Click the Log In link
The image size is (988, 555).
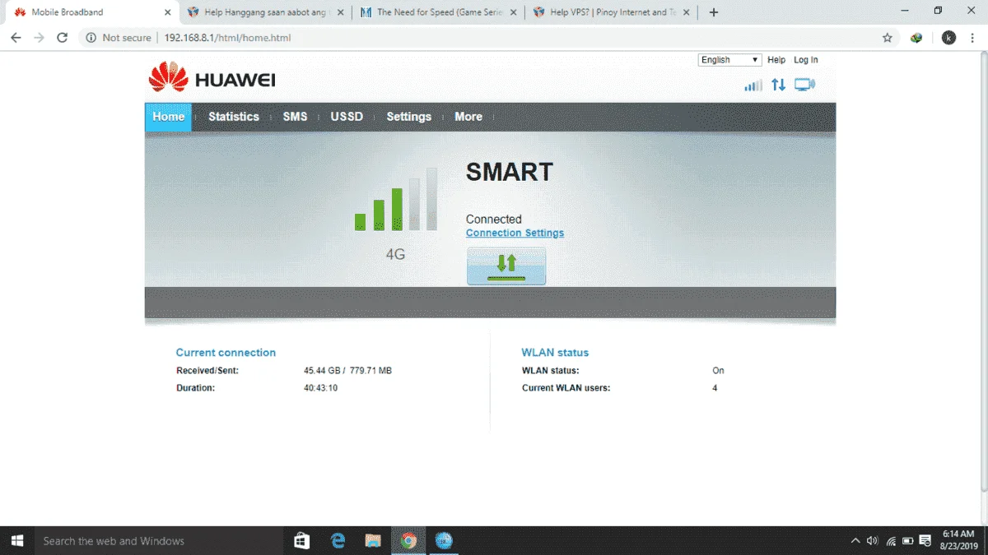(x=806, y=60)
